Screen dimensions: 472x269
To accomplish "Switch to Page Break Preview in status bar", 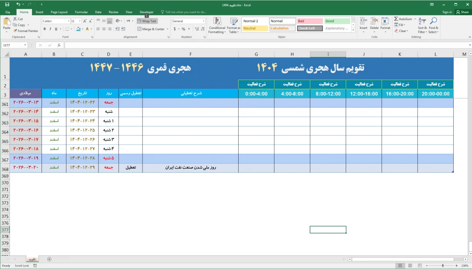I will tap(420, 266).
